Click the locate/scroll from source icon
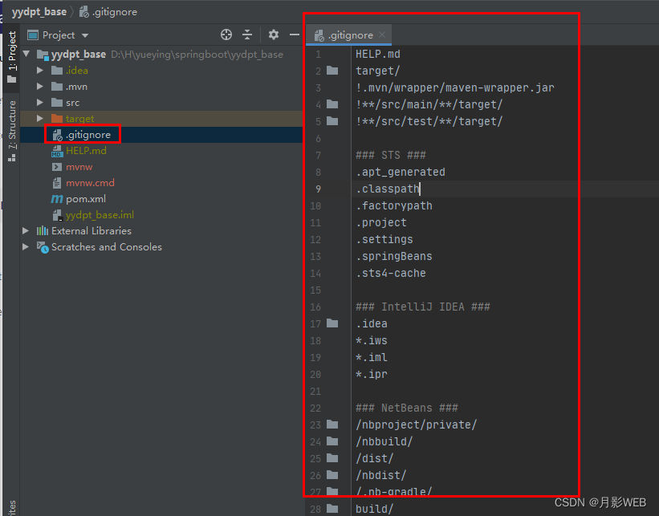 pyautogui.click(x=226, y=35)
